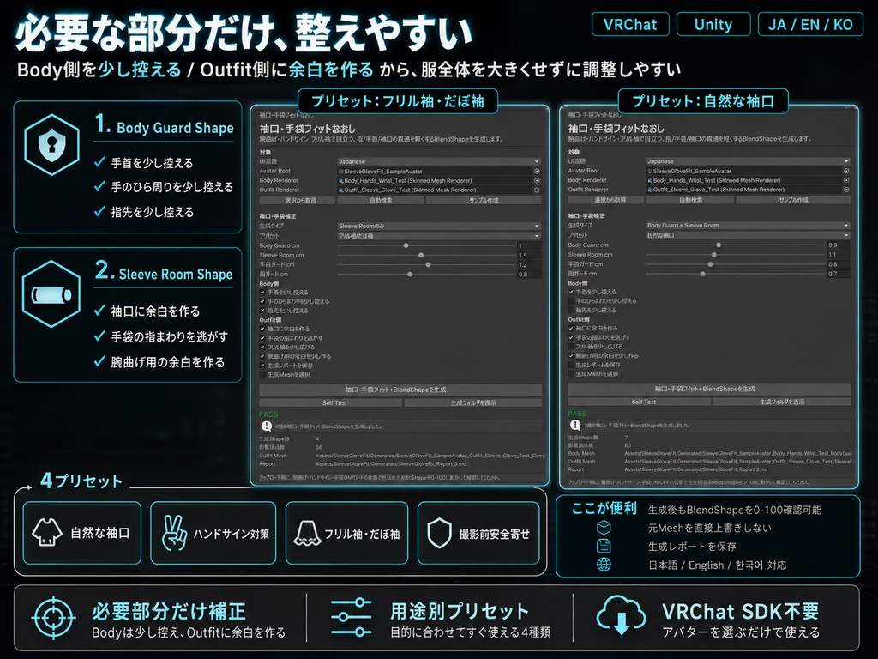
Task: Click the globe icon beside 日本語 / English
Action: point(604,565)
